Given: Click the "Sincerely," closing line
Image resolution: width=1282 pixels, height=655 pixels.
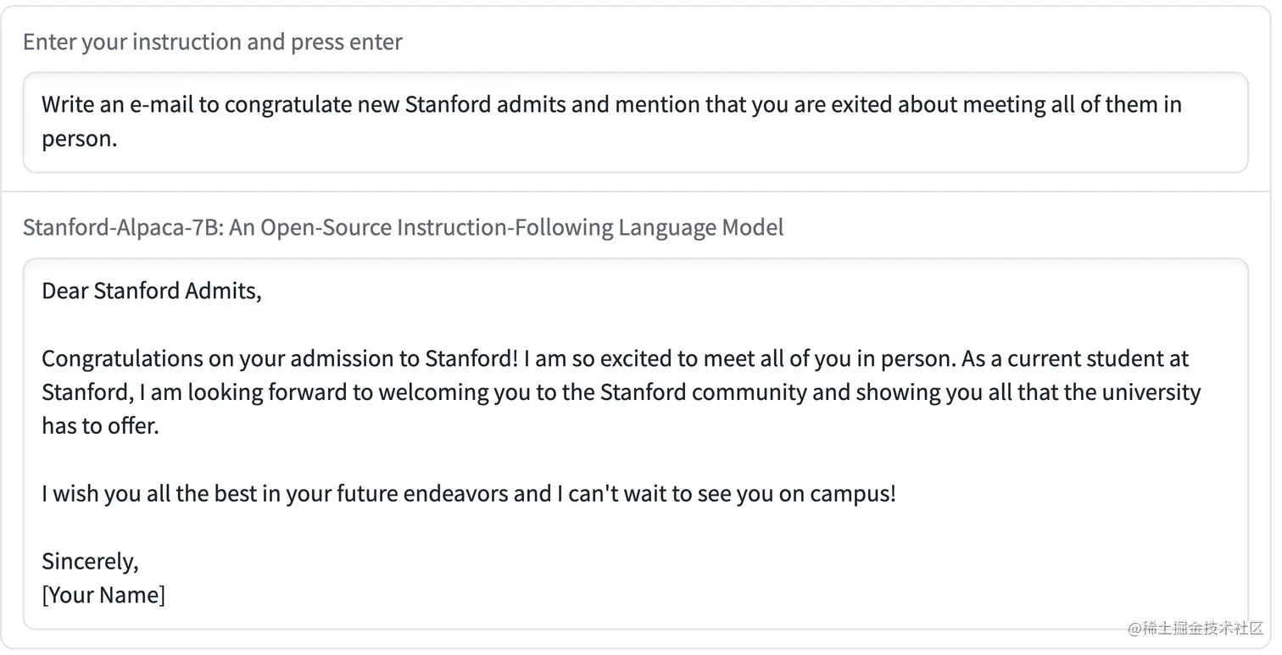Looking at the screenshot, I should coord(90,562).
